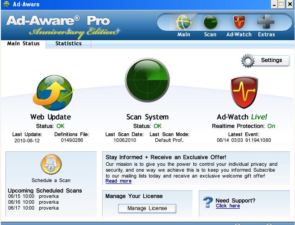Open the Click here support link
295x225 pixels.
point(228,206)
